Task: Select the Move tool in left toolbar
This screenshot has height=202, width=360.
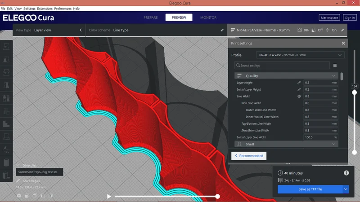Action: tap(6, 47)
